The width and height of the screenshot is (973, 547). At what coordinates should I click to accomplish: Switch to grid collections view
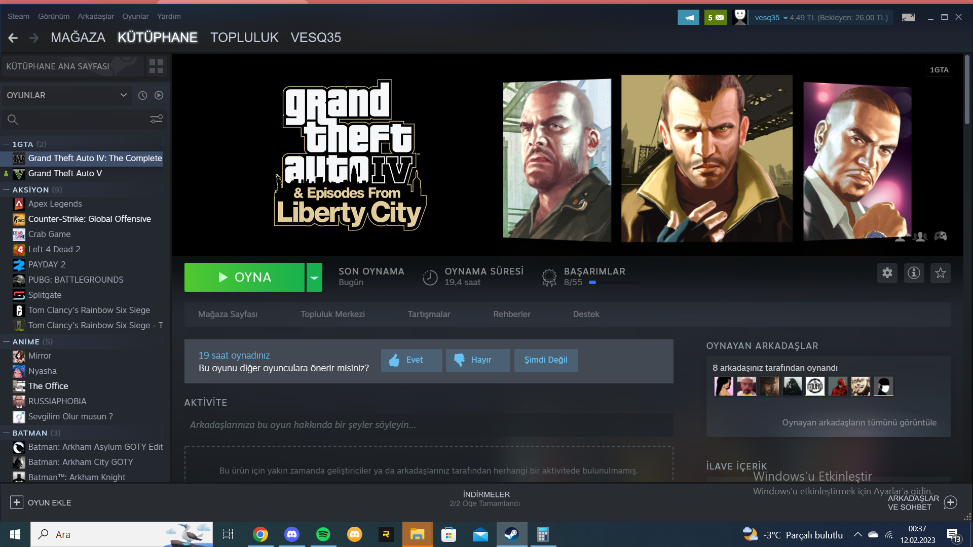[x=156, y=66]
